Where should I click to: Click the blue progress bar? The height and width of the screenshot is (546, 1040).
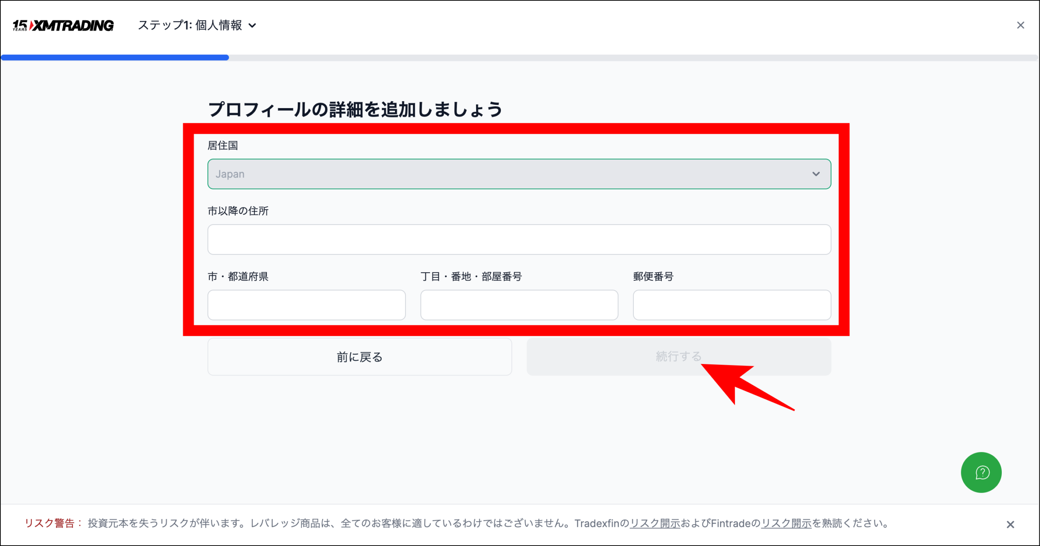(x=114, y=57)
